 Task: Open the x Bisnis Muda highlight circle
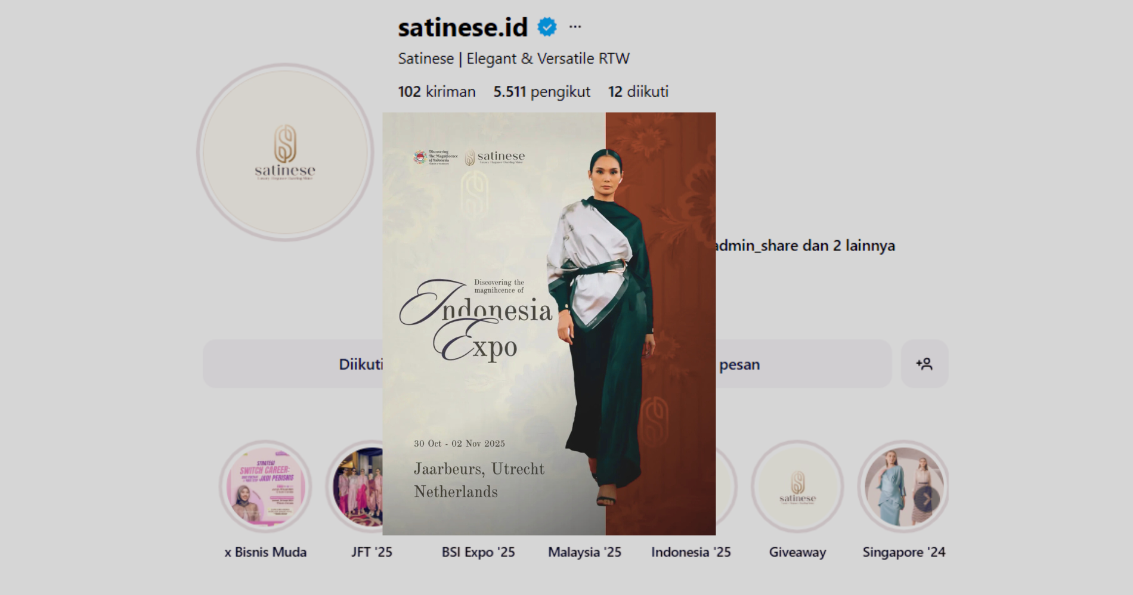265,487
